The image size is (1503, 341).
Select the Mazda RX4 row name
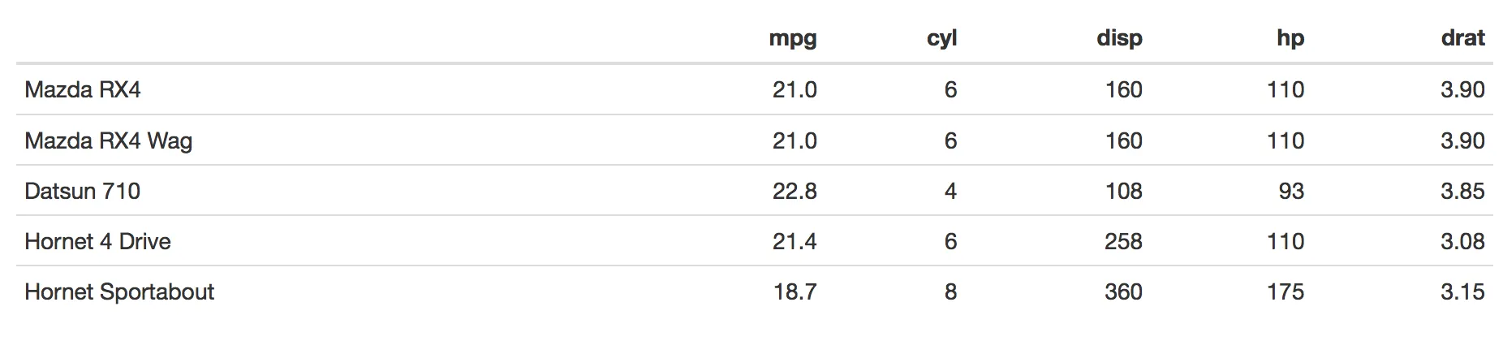83,89
